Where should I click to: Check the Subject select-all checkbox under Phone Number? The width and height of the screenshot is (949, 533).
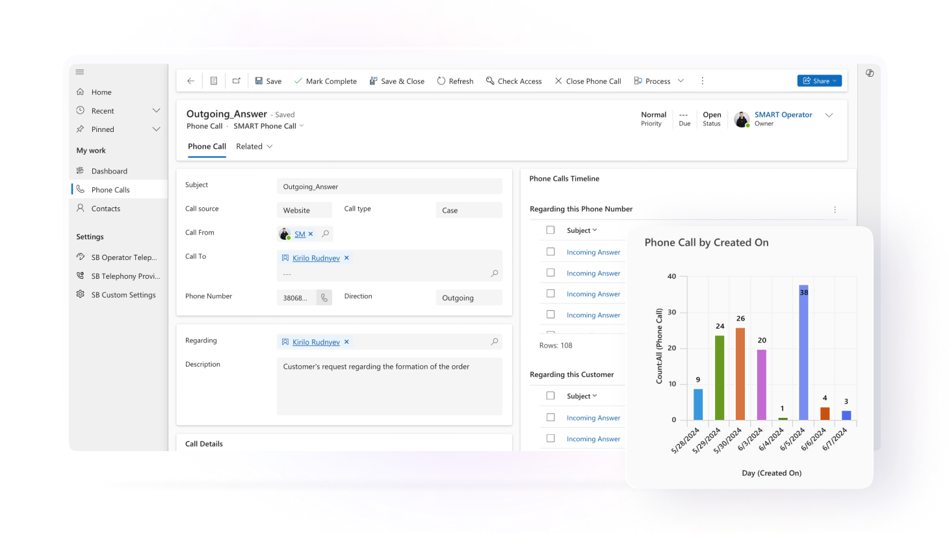551,230
